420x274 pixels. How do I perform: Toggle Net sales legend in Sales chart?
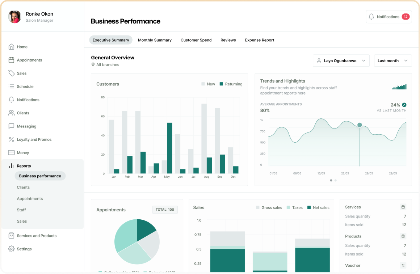click(x=318, y=208)
